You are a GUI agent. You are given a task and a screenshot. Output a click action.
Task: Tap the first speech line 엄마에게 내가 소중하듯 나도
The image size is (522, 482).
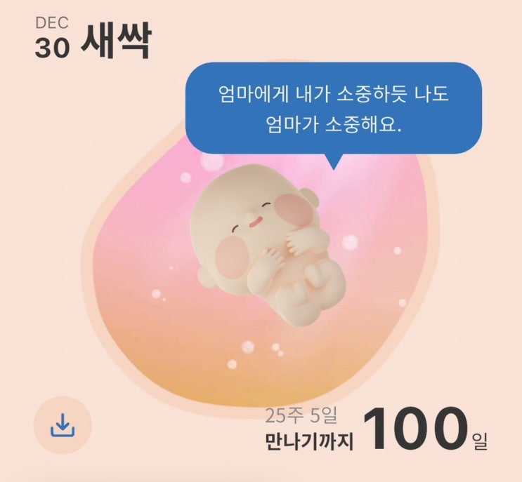pyautogui.click(x=334, y=95)
